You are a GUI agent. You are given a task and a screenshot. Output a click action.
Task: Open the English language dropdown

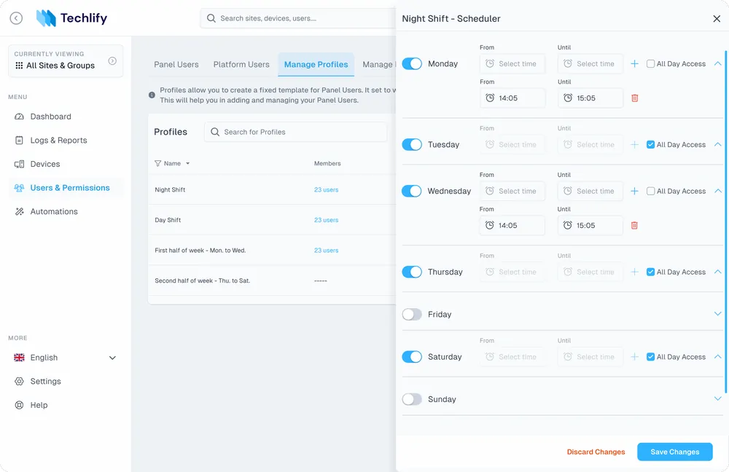pyautogui.click(x=112, y=358)
